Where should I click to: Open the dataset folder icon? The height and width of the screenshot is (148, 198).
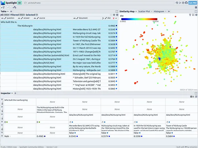tap(25, 3)
